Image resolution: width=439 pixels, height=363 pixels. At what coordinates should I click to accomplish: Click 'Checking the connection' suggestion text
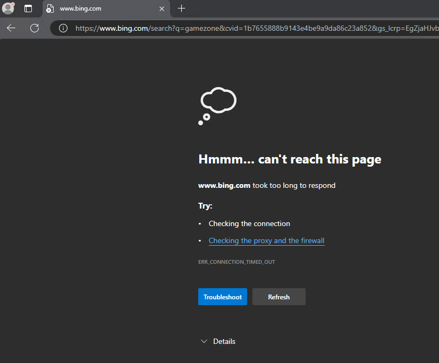(x=249, y=223)
